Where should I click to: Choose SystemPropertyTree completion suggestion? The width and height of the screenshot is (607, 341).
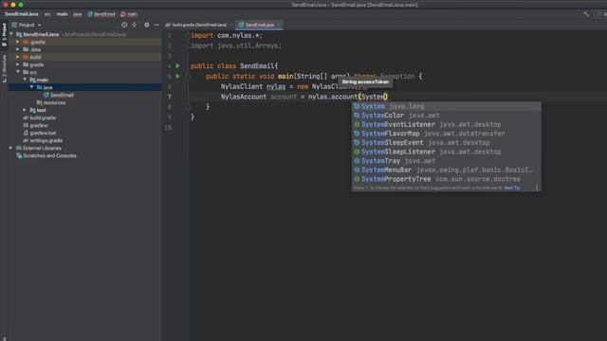[x=447, y=179]
